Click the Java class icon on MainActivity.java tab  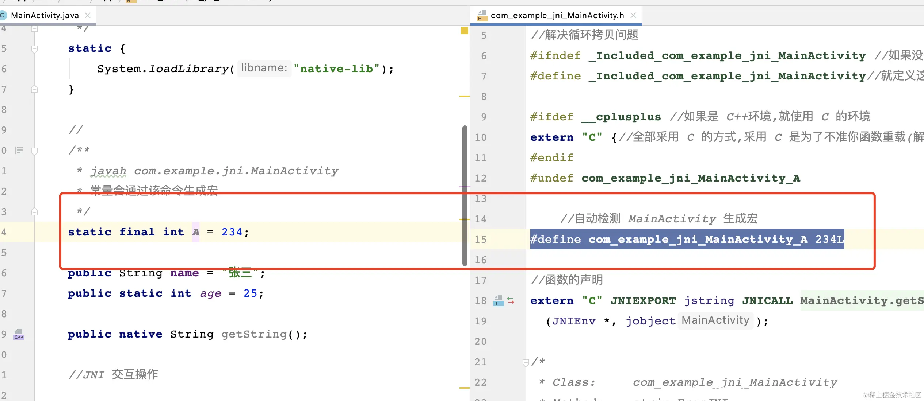[x=3, y=15]
